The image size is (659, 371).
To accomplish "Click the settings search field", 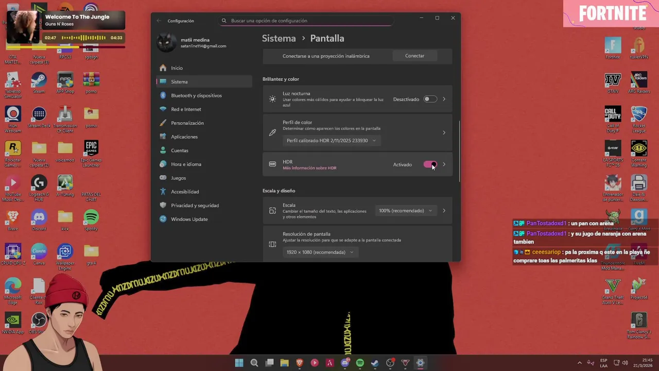I will tap(306, 21).
